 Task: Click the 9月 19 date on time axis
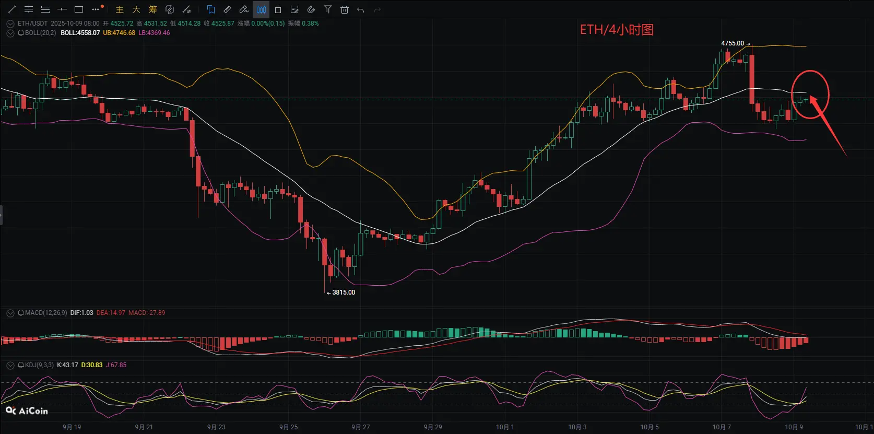click(x=72, y=427)
